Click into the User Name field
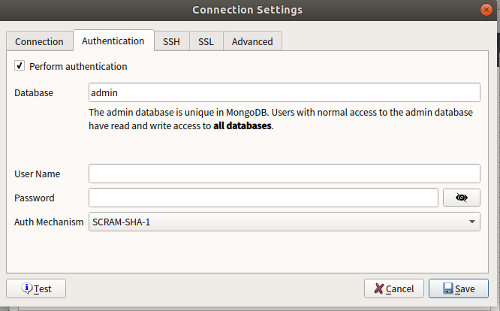This screenshot has width=500, height=311. [284, 174]
